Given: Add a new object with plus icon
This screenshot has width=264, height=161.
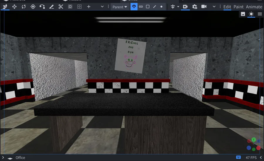Looking at the screenshot, I should pyautogui.click(x=89, y=6).
